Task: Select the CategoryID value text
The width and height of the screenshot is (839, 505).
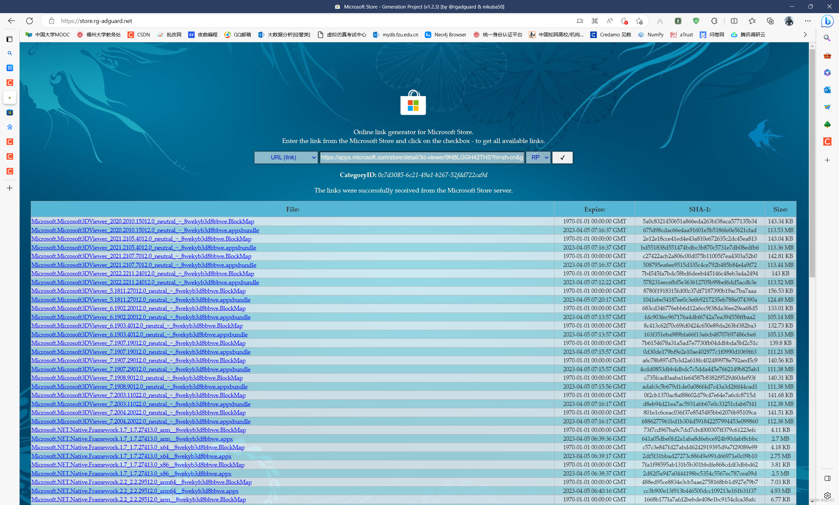Action: click(x=433, y=175)
